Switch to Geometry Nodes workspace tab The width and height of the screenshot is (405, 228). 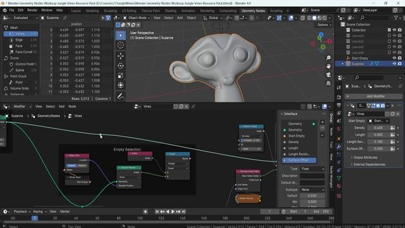pyautogui.click(x=253, y=11)
